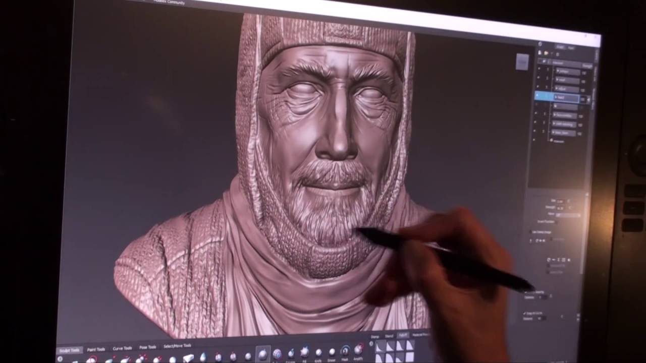Click the delete layer icon in Layers panel

pos(557,54)
